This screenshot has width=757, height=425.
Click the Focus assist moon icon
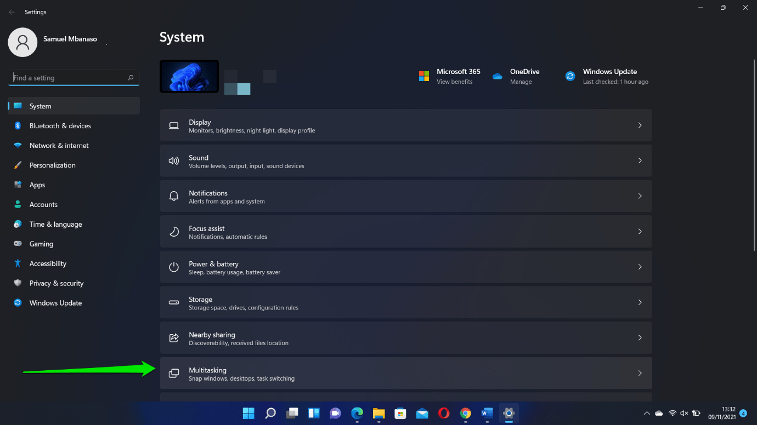click(x=174, y=232)
